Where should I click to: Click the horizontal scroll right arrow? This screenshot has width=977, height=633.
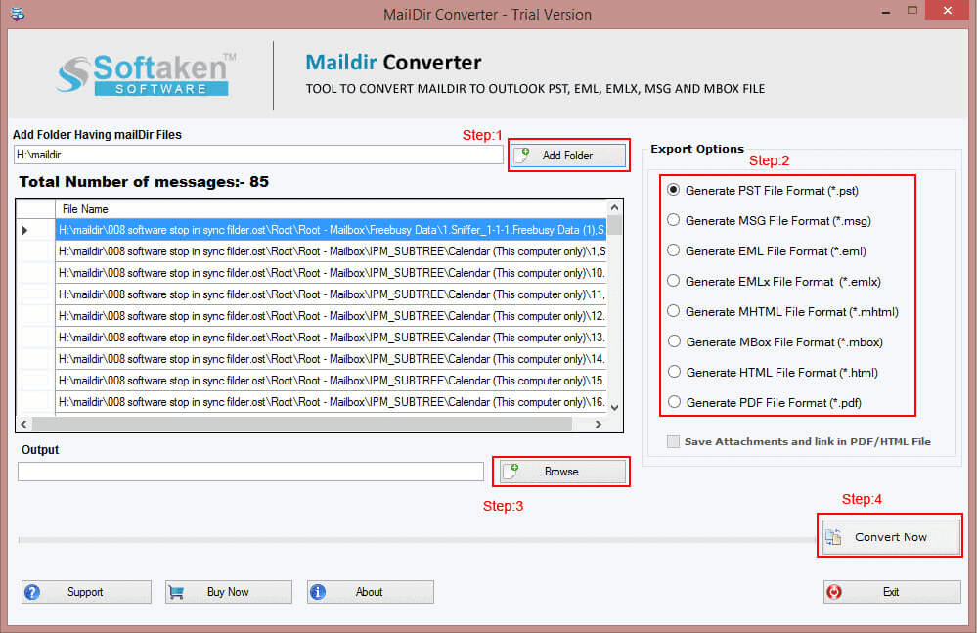(599, 425)
